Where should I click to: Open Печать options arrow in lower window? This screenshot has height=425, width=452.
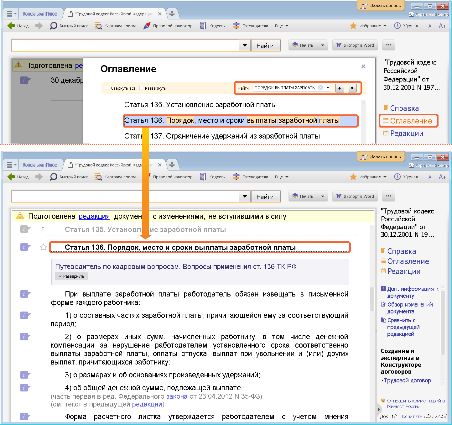(x=323, y=196)
